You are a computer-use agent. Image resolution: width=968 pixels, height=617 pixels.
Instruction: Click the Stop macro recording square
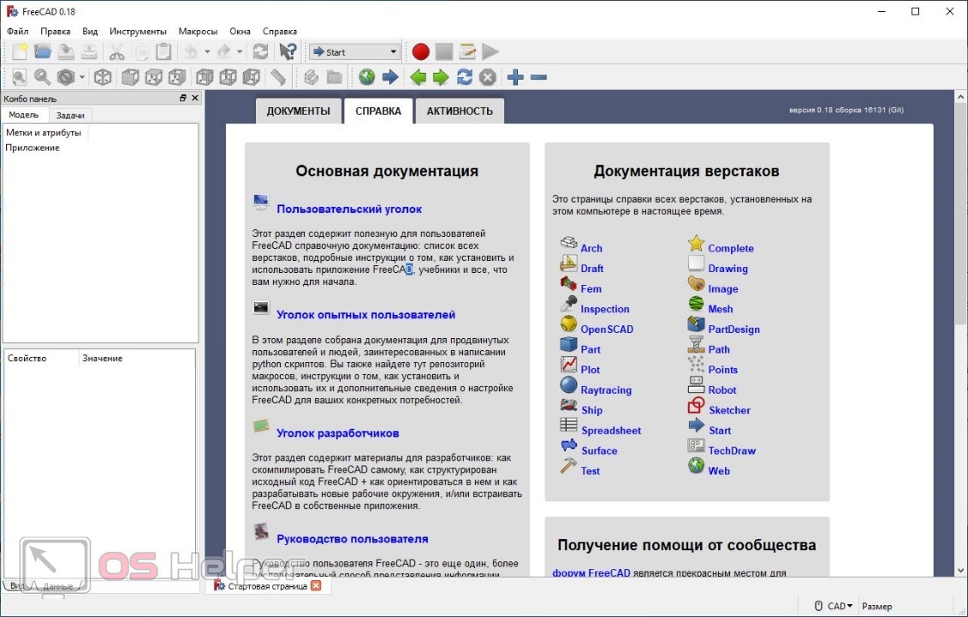click(444, 52)
